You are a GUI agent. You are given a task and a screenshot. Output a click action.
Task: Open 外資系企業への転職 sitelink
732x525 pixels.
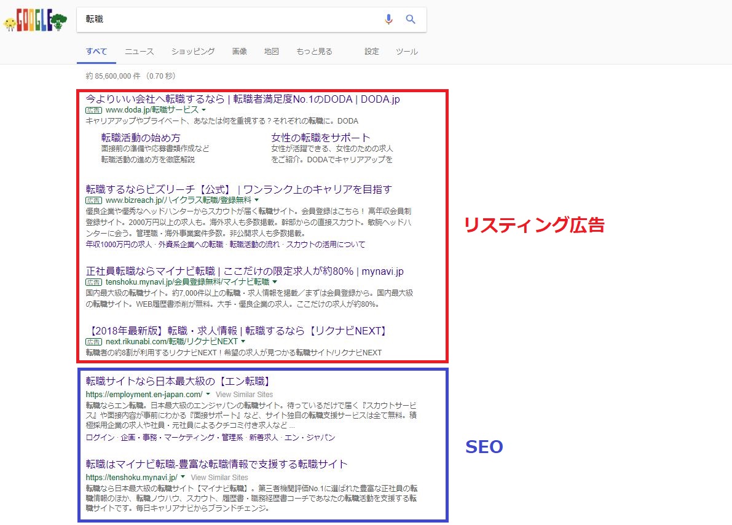(191, 244)
